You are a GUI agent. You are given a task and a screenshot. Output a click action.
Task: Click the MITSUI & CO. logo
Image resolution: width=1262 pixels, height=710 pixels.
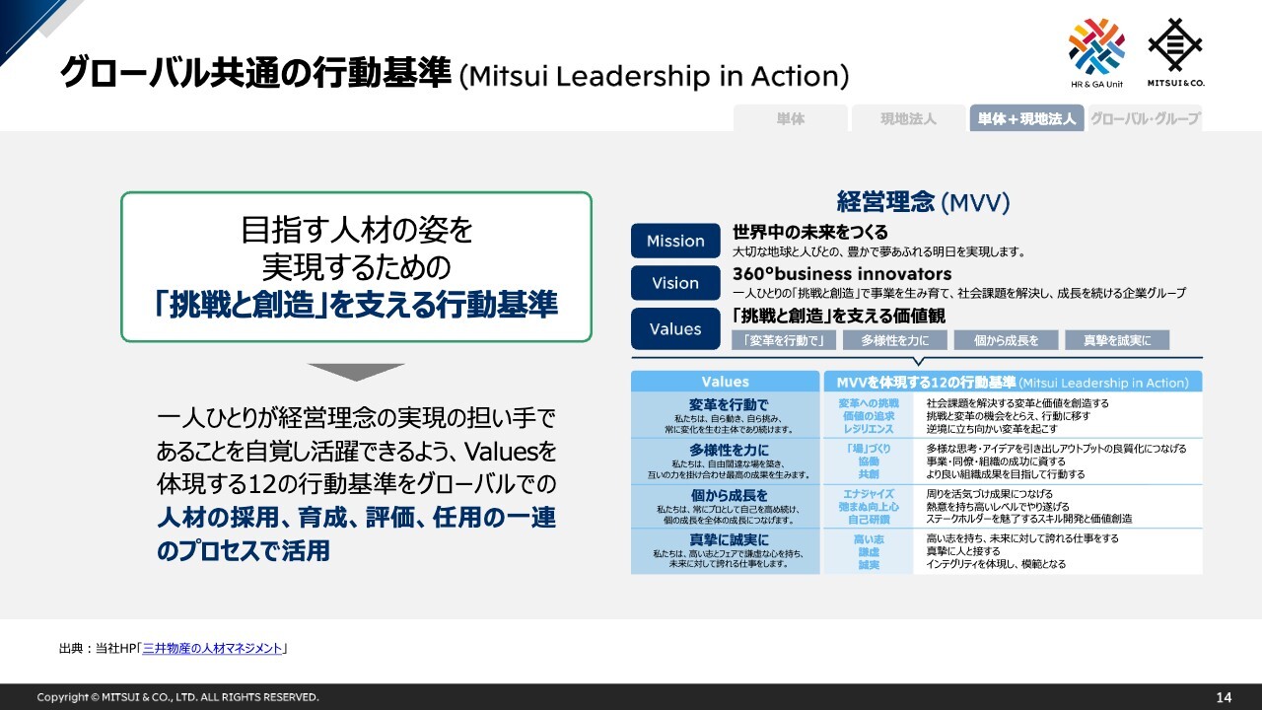(x=1174, y=51)
